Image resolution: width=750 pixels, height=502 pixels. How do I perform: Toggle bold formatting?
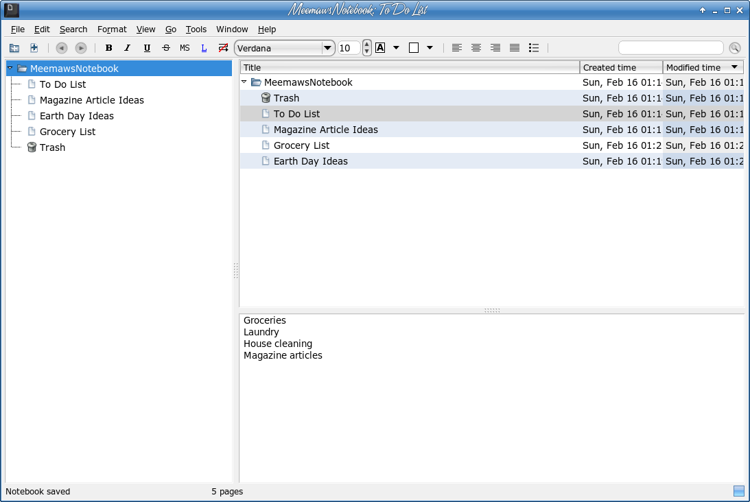tap(108, 48)
